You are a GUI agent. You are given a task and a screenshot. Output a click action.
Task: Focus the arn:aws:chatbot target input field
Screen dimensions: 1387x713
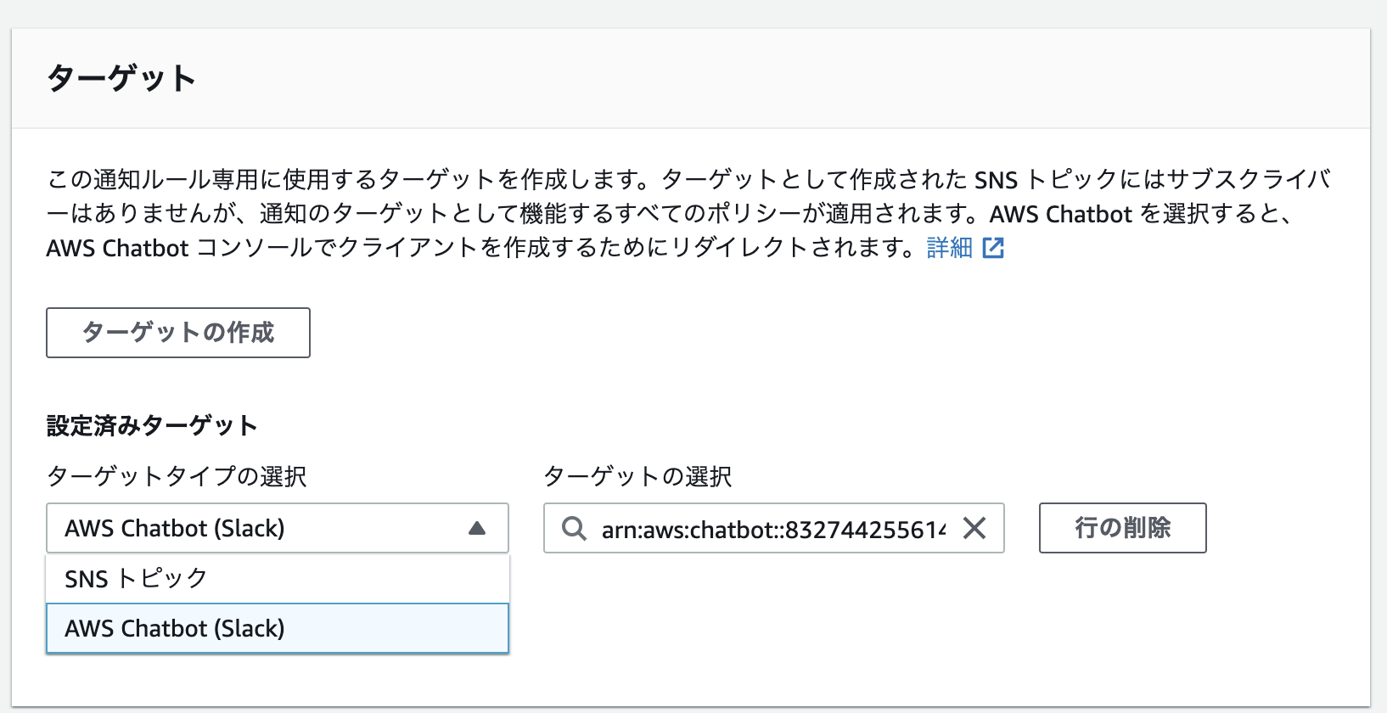772,530
